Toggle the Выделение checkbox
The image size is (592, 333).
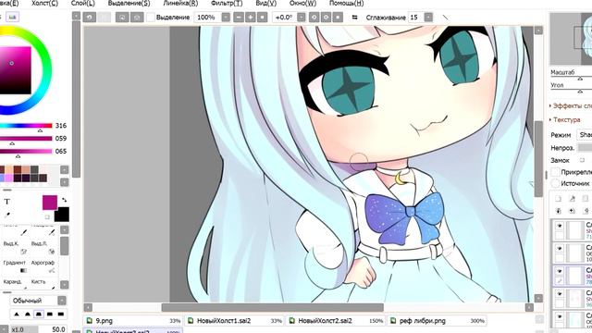tap(151, 18)
